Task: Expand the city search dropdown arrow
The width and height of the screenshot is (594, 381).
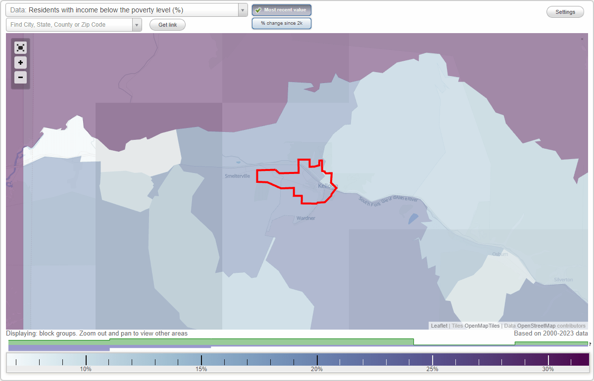Action: (x=137, y=25)
